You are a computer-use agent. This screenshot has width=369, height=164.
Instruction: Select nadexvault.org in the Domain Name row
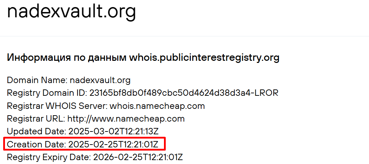click(100, 80)
